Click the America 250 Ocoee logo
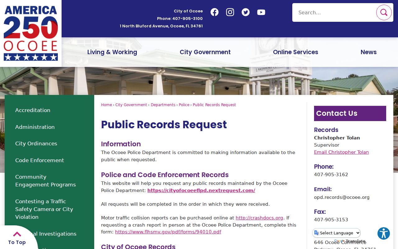 (31, 33)
